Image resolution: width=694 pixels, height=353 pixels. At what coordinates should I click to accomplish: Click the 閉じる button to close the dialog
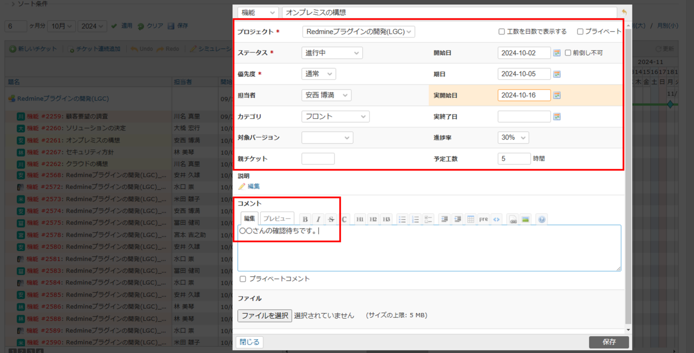click(249, 342)
